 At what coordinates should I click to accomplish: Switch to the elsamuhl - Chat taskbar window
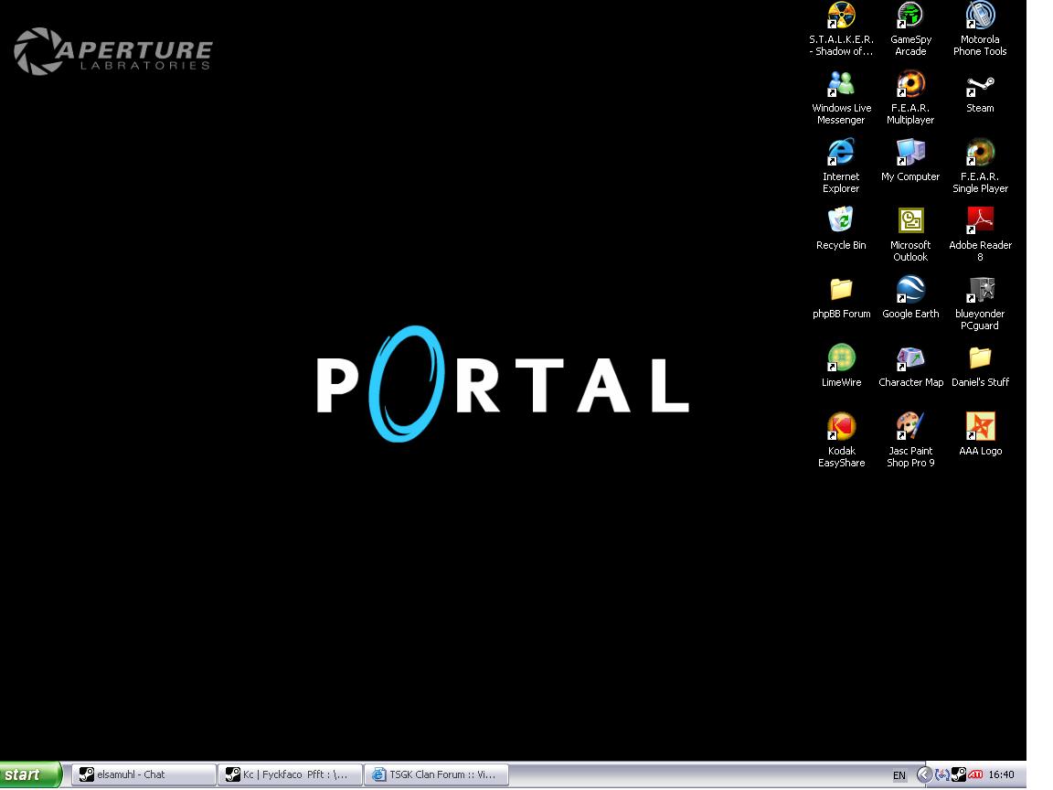click(x=144, y=774)
